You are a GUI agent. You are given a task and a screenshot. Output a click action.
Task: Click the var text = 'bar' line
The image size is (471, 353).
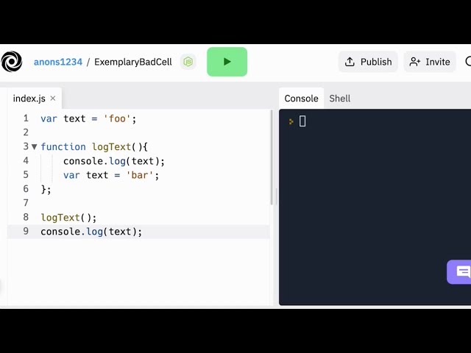[111, 175]
